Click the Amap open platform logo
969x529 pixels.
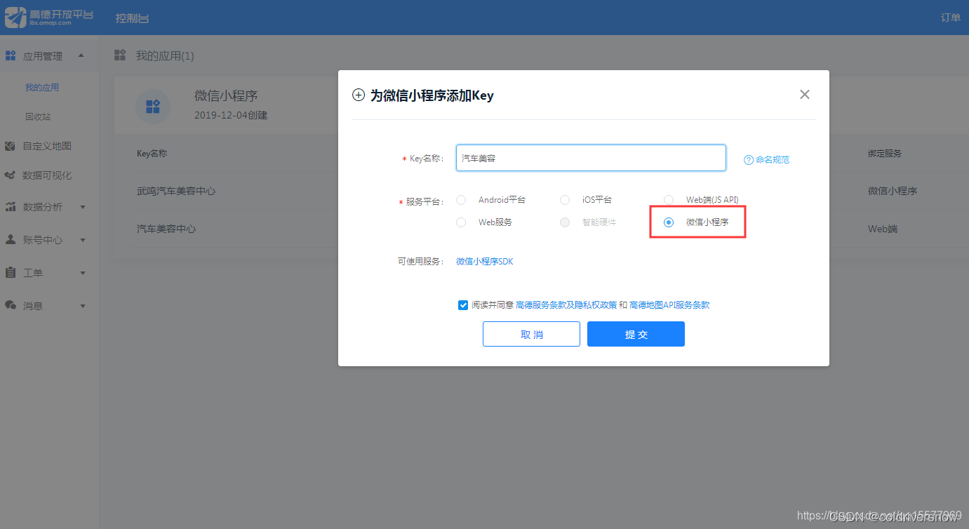[48, 18]
